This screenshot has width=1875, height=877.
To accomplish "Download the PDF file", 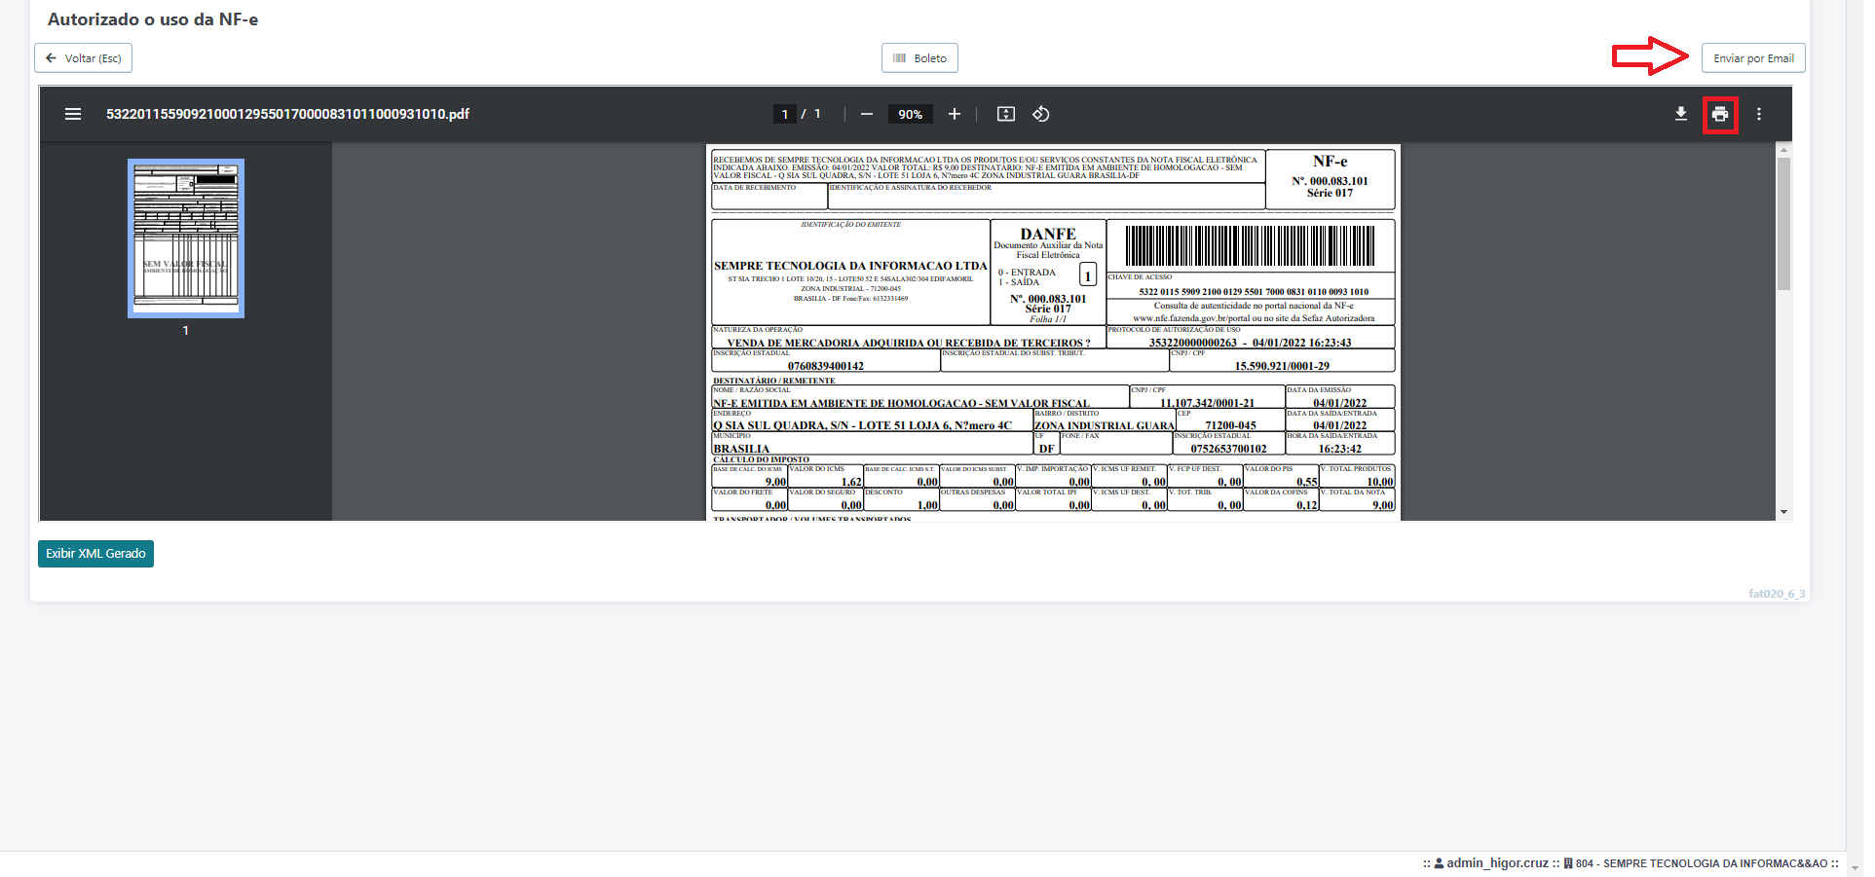I will pyautogui.click(x=1680, y=114).
